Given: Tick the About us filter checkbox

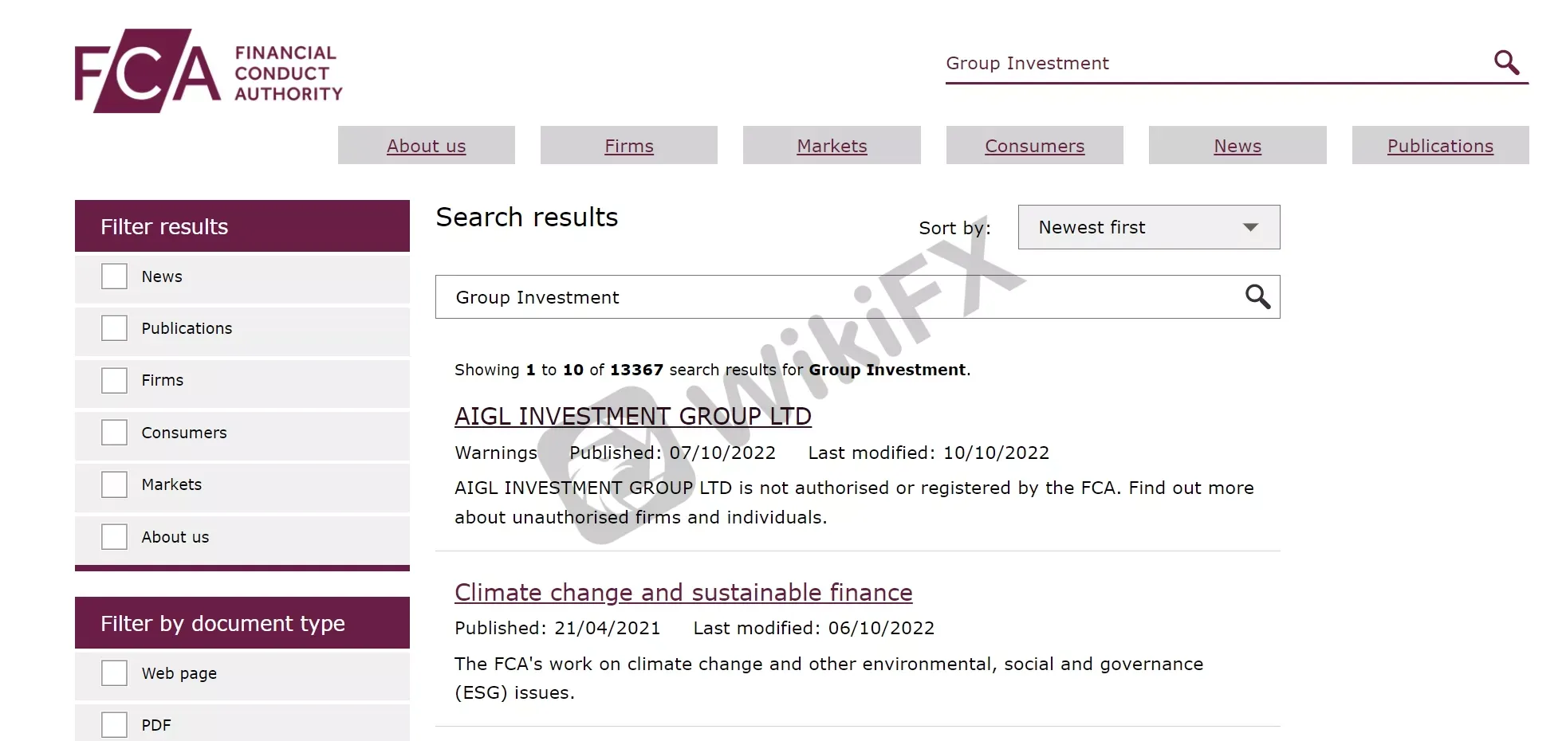Looking at the screenshot, I should click(114, 537).
